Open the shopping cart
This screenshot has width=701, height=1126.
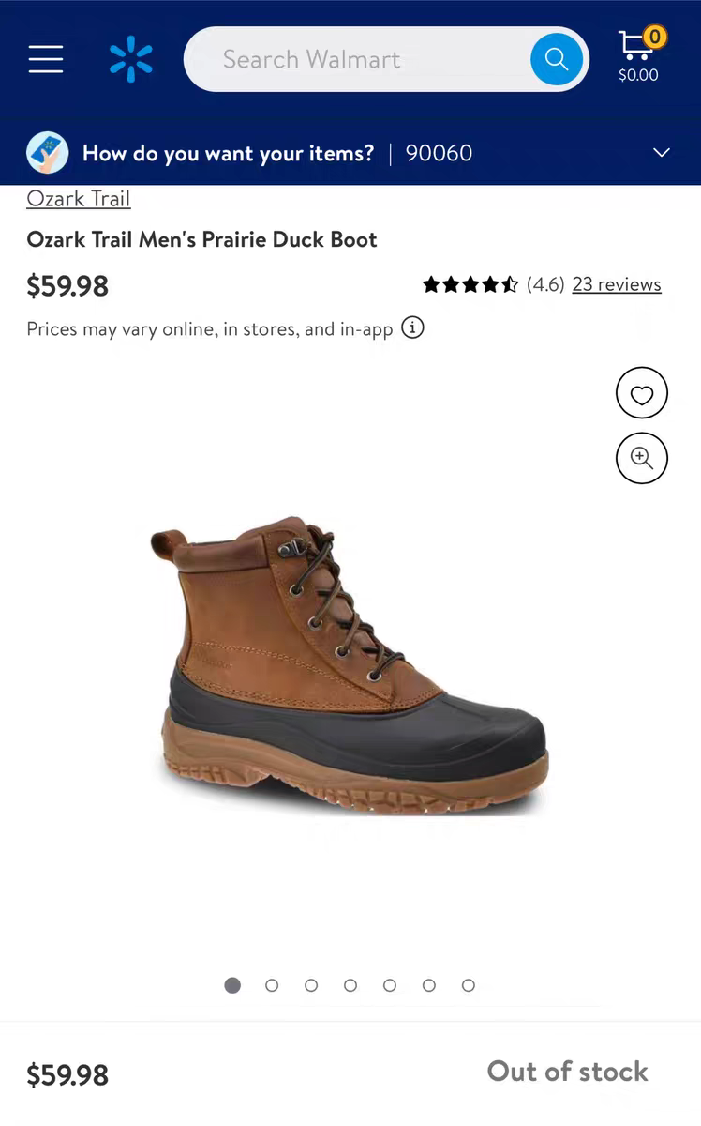point(639,56)
